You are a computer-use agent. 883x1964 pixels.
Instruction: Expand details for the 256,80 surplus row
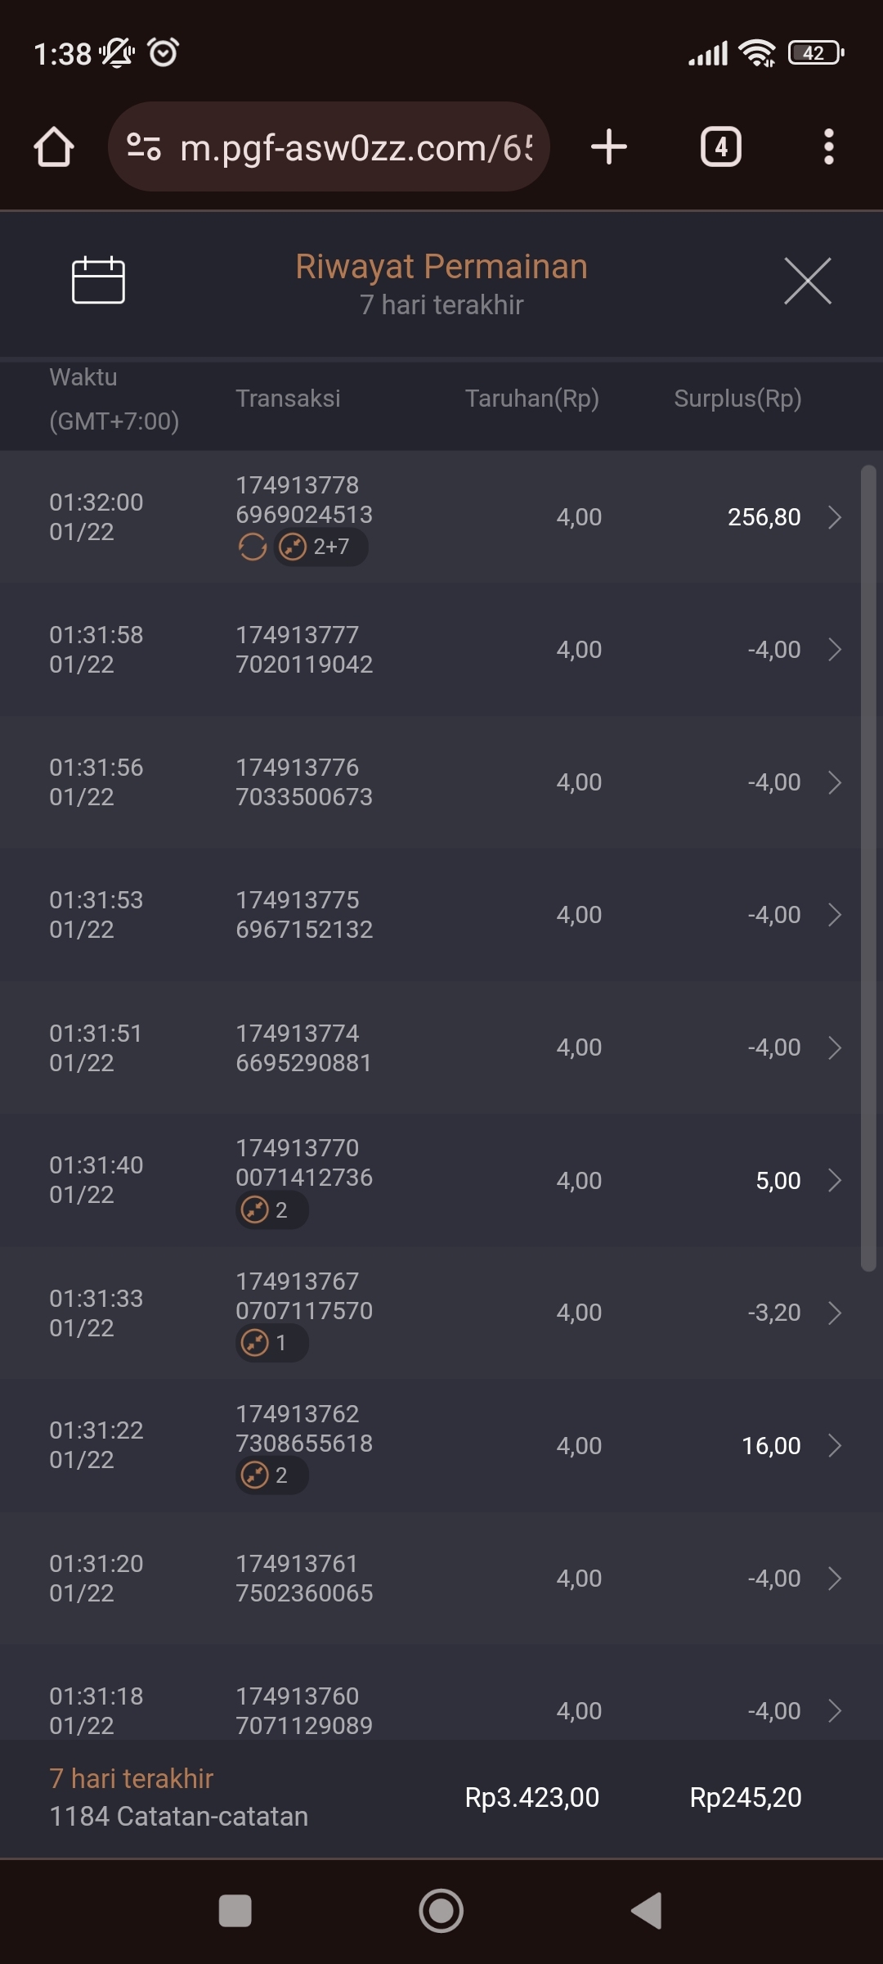pyautogui.click(x=834, y=517)
